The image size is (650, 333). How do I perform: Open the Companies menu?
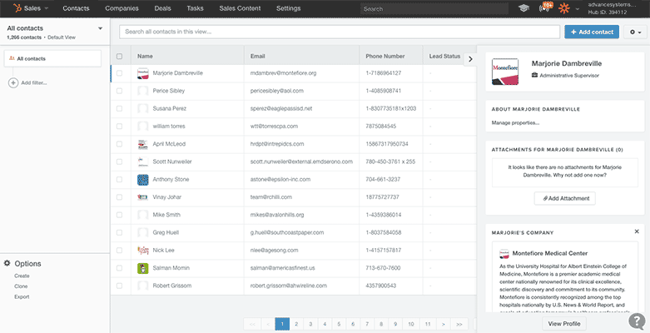coord(122,8)
